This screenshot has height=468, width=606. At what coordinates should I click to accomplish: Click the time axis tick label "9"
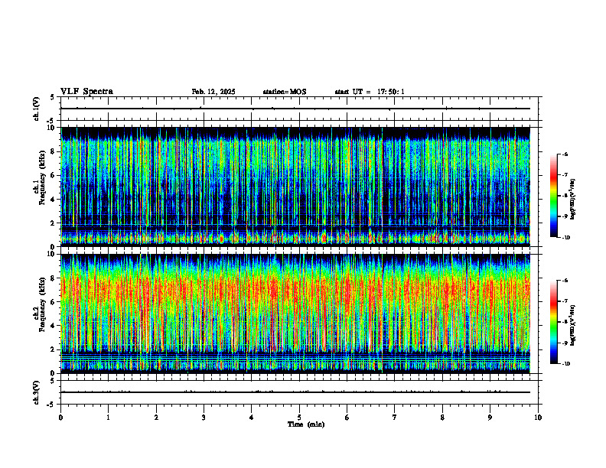[490, 418]
